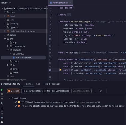Select the AuthContext.tsx editor tab
The image size is (126, 125).
61,3
